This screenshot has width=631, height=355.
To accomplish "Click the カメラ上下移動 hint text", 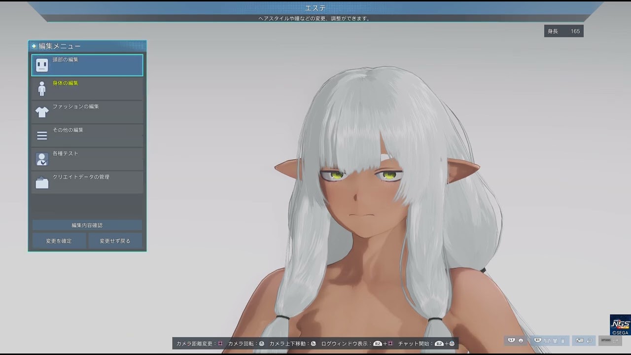I will [x=287, y=344].
